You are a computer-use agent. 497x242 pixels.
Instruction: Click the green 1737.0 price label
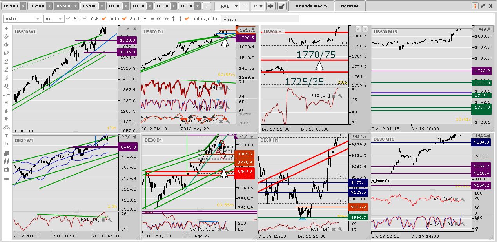click(482, 107)
